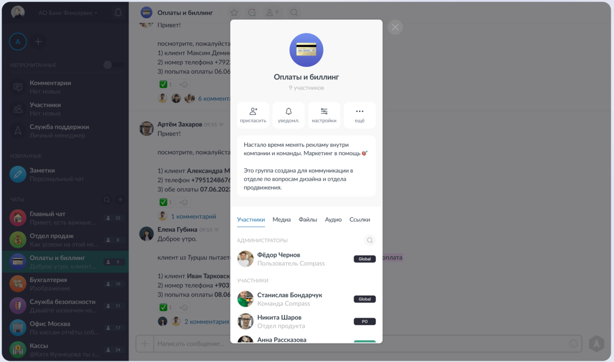
Task: Toggle the Непрочитанные unread switch
Action: point(113,65)
